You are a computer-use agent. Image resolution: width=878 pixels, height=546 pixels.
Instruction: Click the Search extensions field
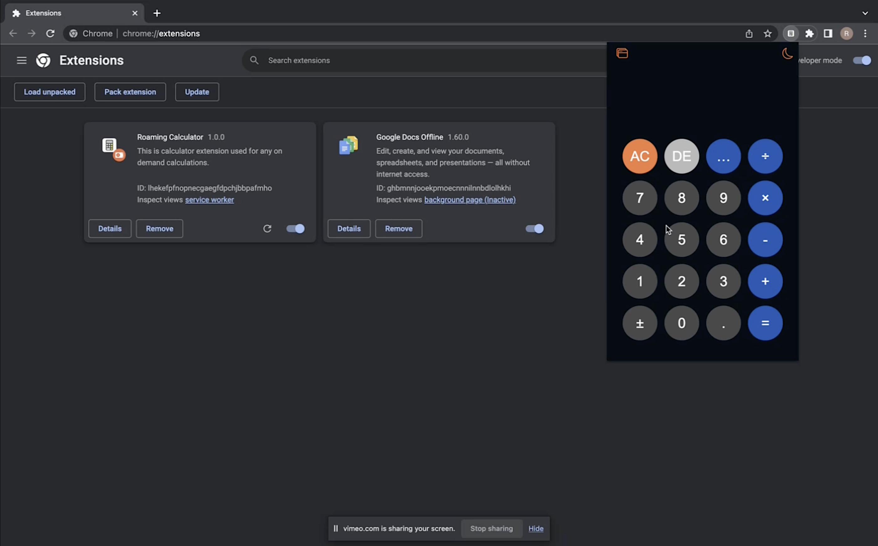pos(398,60)
